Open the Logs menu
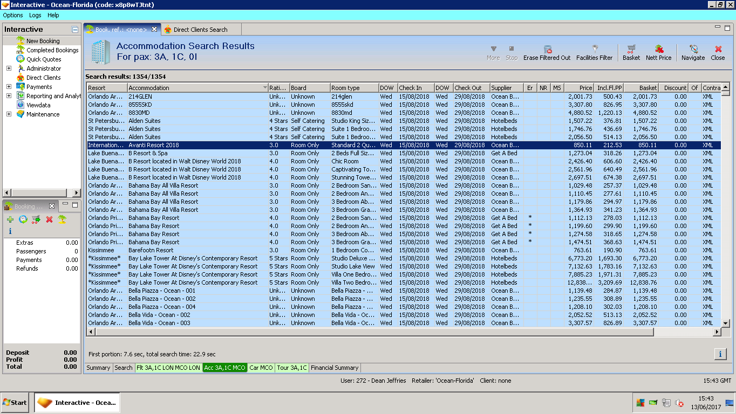This screenshot has width=736, height=414. [x=35, y=15]
